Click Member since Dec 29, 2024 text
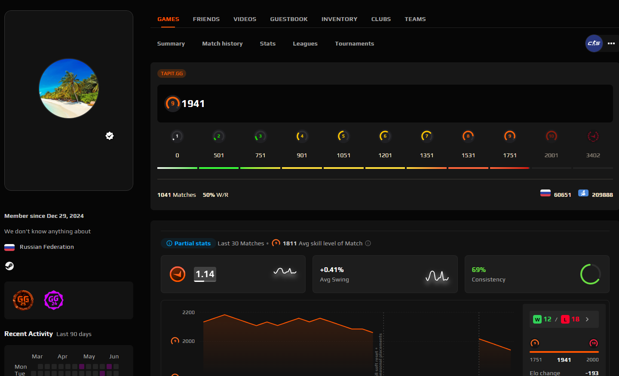 (44, 216)
